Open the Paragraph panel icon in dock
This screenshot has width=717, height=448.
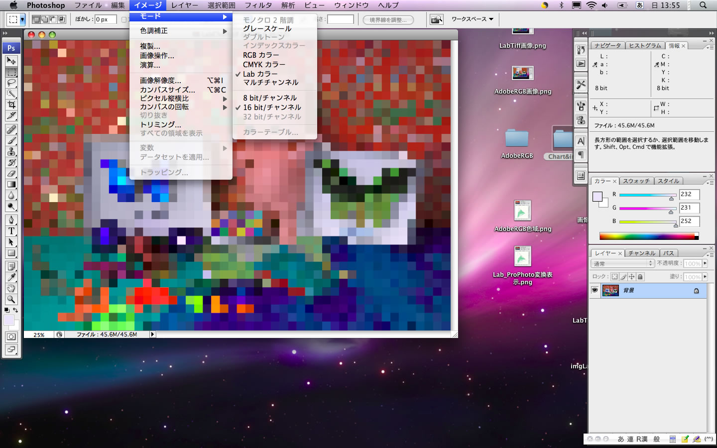tap(581, 155)
